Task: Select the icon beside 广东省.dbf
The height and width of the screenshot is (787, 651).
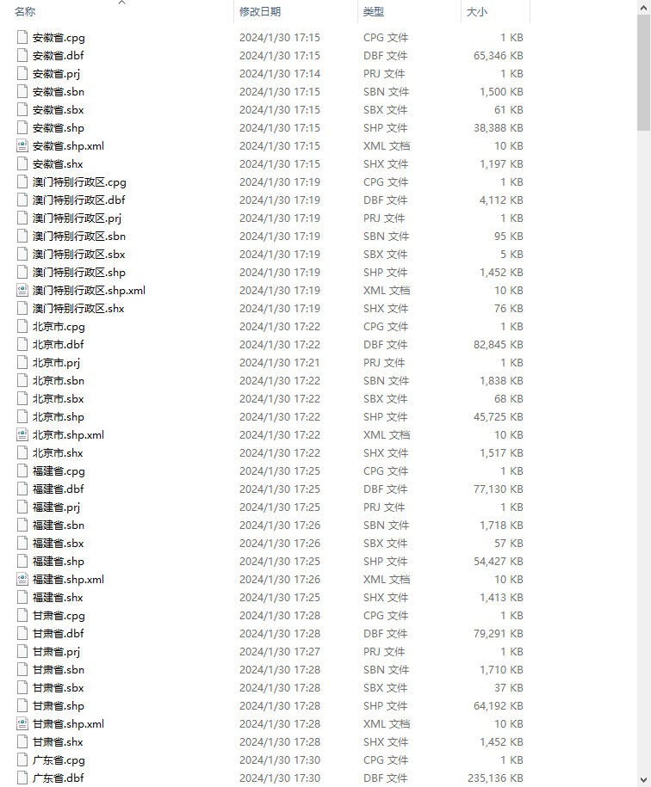Action: 22,778
